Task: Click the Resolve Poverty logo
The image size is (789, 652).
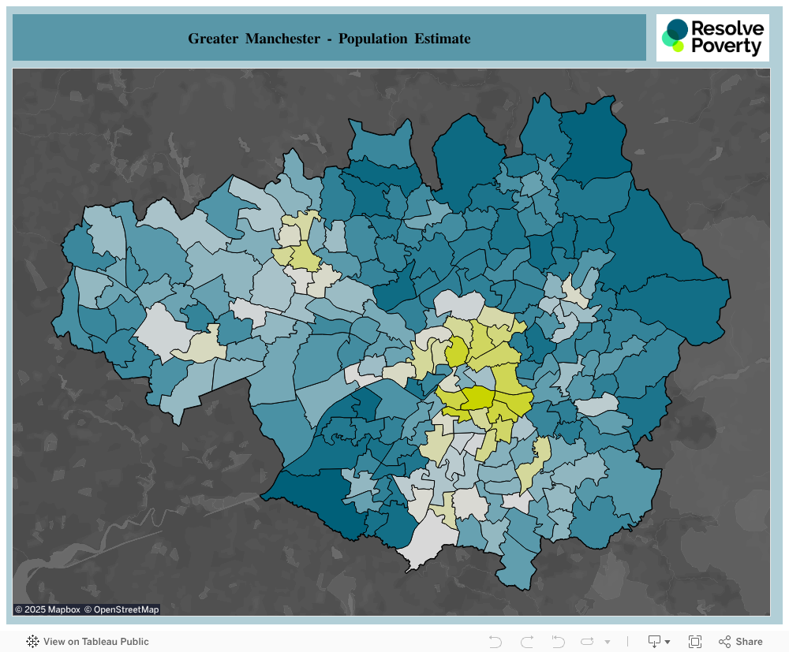Action: 712,38
